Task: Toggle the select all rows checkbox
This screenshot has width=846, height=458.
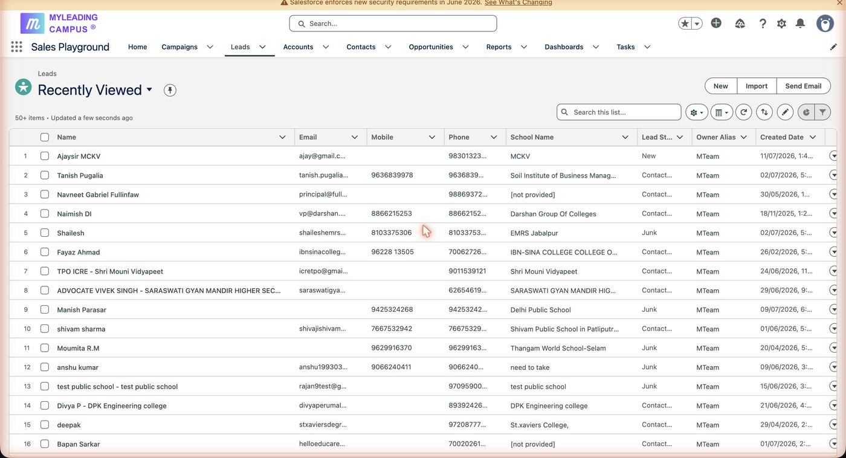Action: (x=45, y=137)
